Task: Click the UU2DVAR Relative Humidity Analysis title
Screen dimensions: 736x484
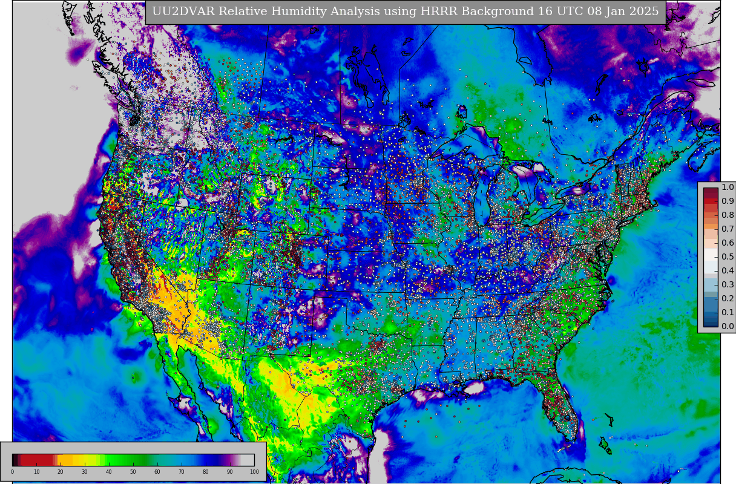Action: click(405, 11)
